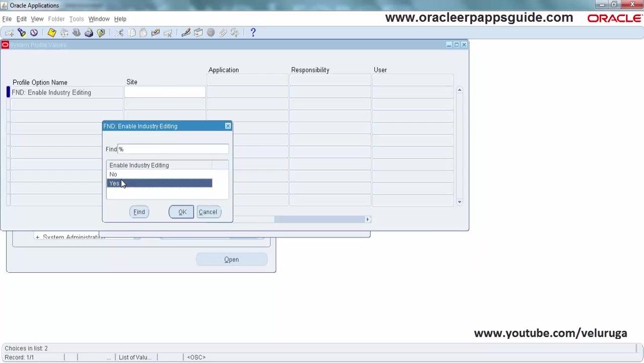Click the Delete record toolbar icon
This screenshot has height=363, width=644.
[168, 33]
